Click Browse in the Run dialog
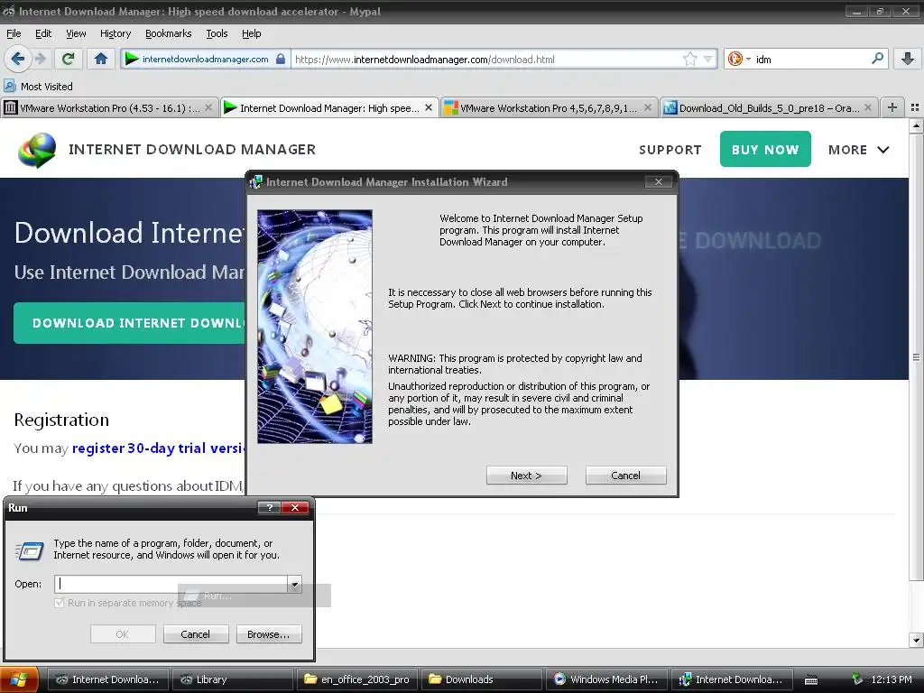924x693 pixels. [x=268, y=634]
